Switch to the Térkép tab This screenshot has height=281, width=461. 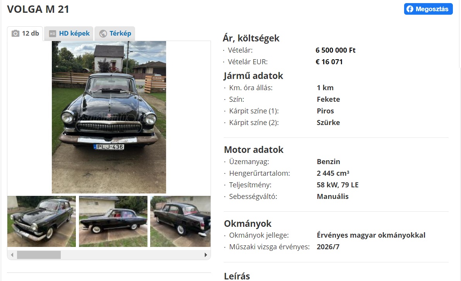click(x=115, y=34)
